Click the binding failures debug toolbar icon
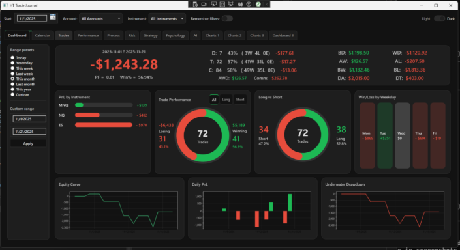 (240, 4)
